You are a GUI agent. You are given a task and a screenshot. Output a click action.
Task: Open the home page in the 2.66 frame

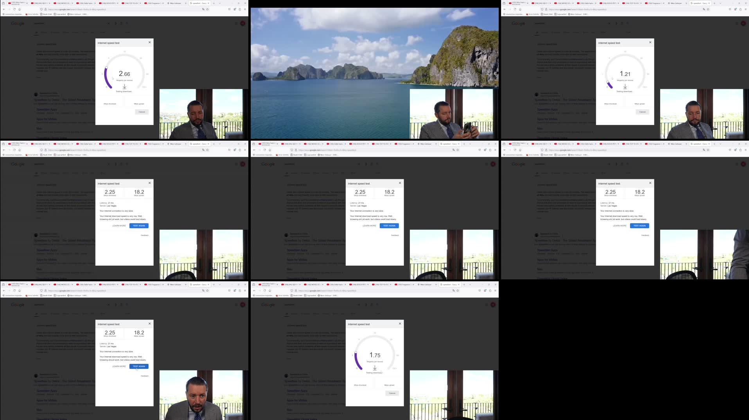pos(19,9)
